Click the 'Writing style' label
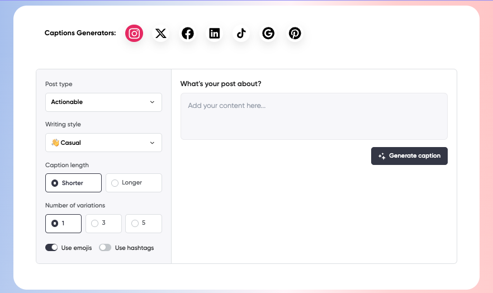 click(x=63, y=124)
